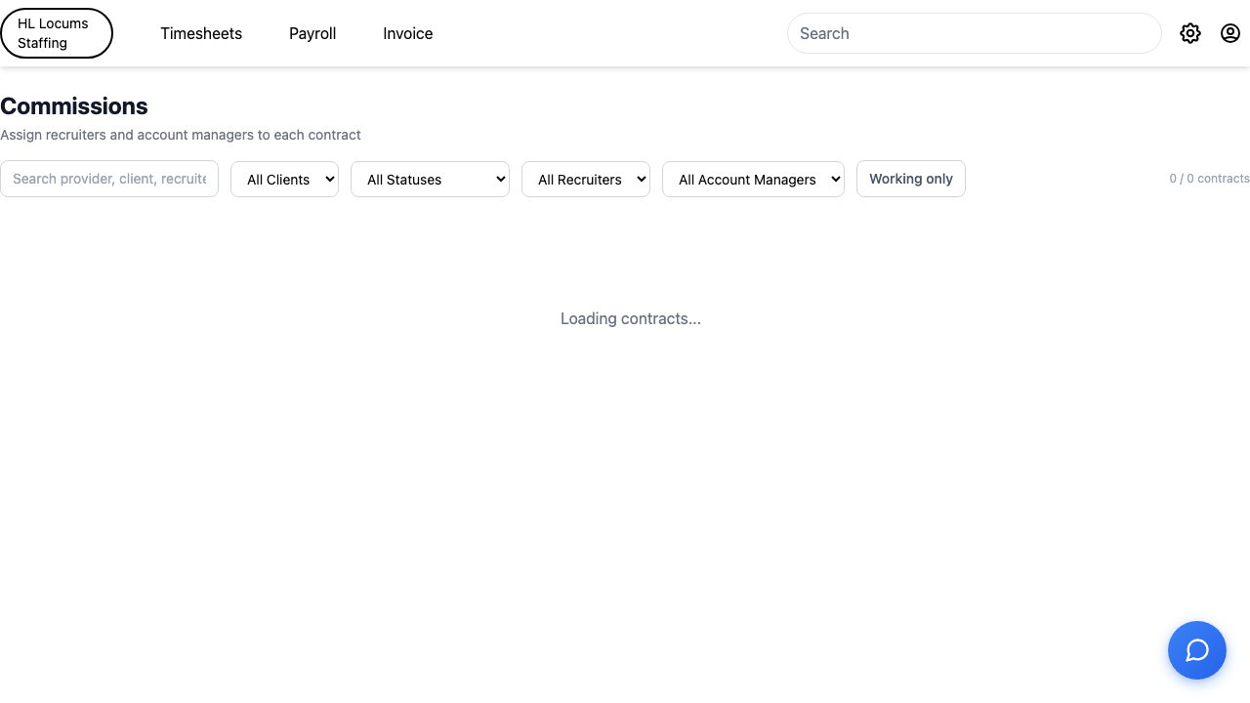Expand the All Clients dropdown

click(x=284, y=179)
